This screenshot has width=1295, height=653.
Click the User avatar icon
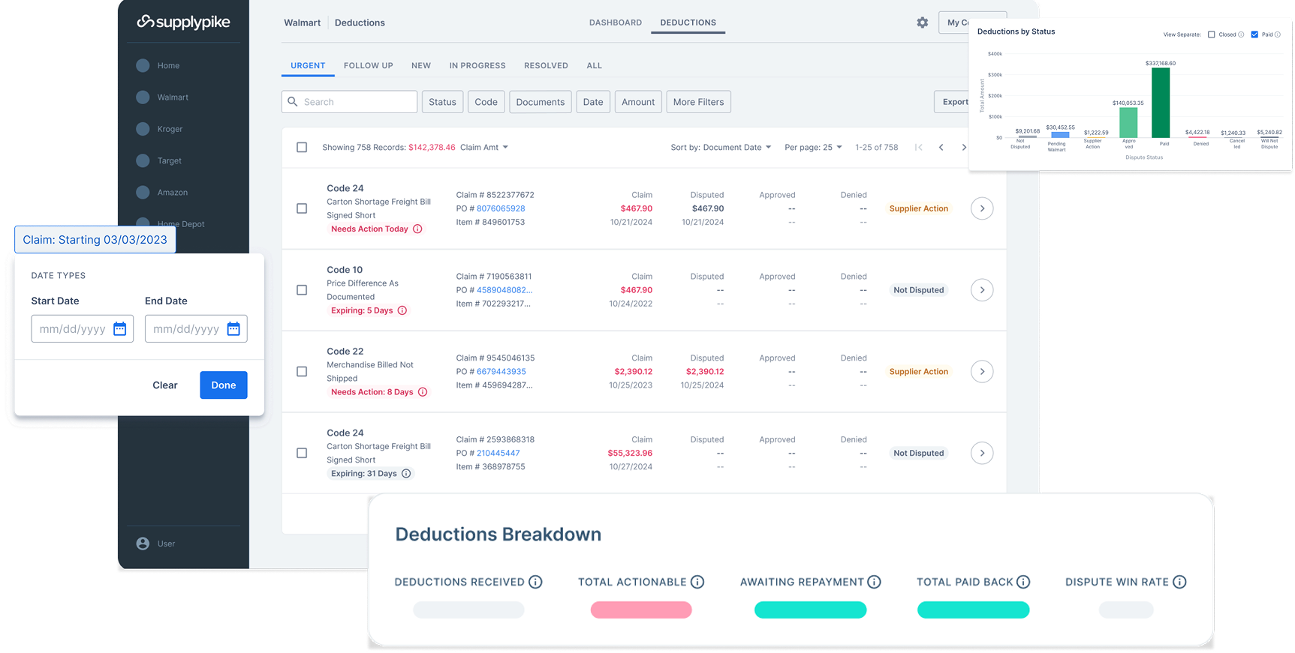[143, 544]
